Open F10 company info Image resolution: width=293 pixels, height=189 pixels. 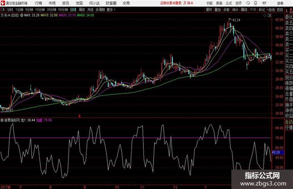(x=253, y=10)
